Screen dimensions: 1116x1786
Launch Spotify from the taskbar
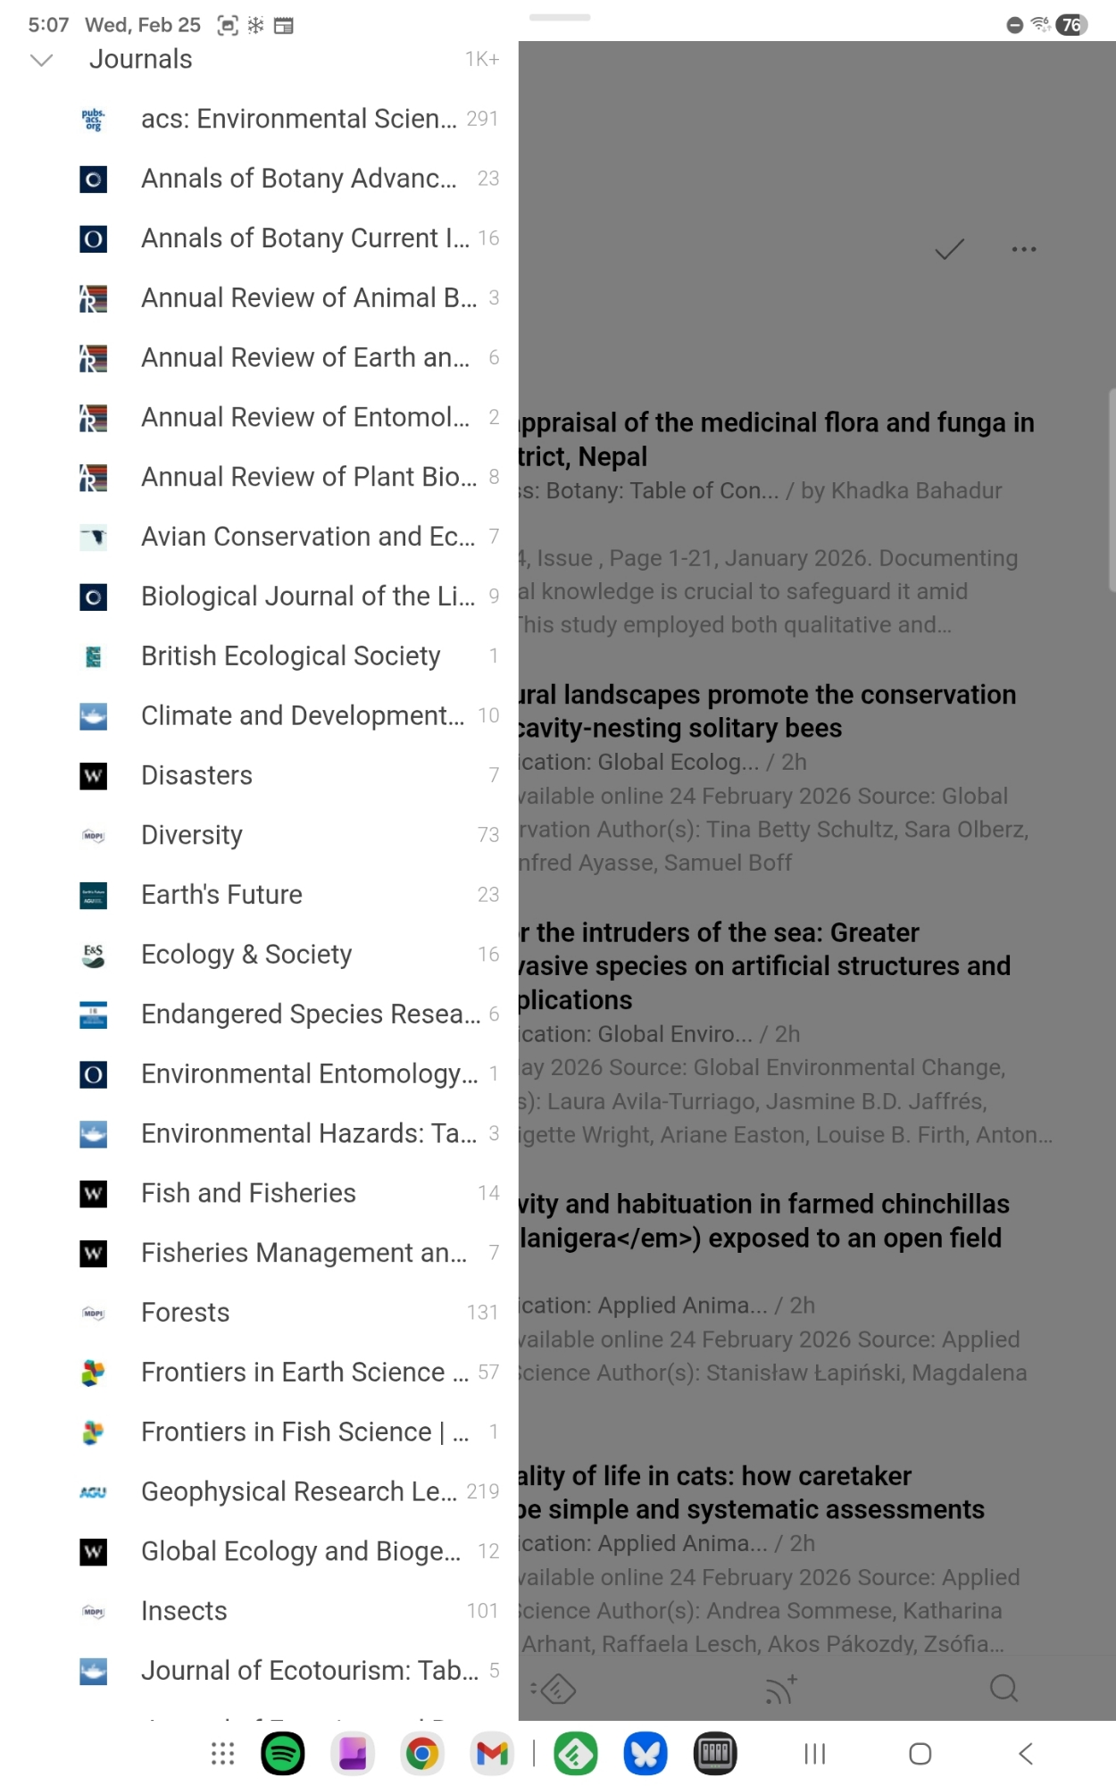(x=282, y=1754)
